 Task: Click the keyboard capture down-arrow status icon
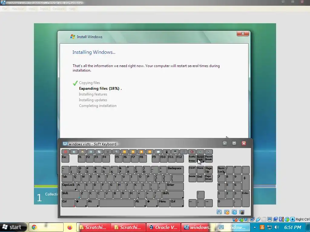[293, 219]
